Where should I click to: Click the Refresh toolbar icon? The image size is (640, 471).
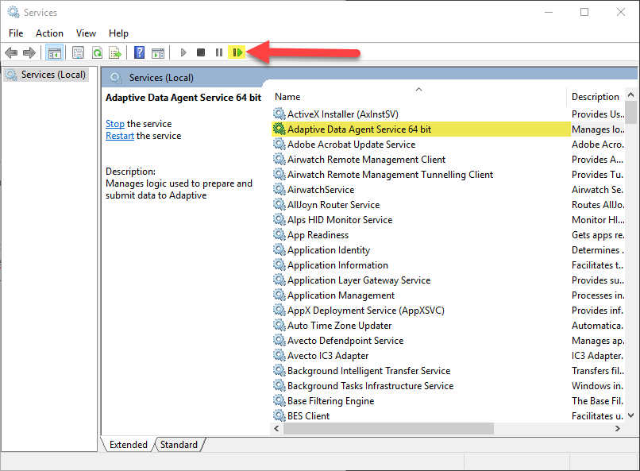pyautogui.click(x=97, y=52)
